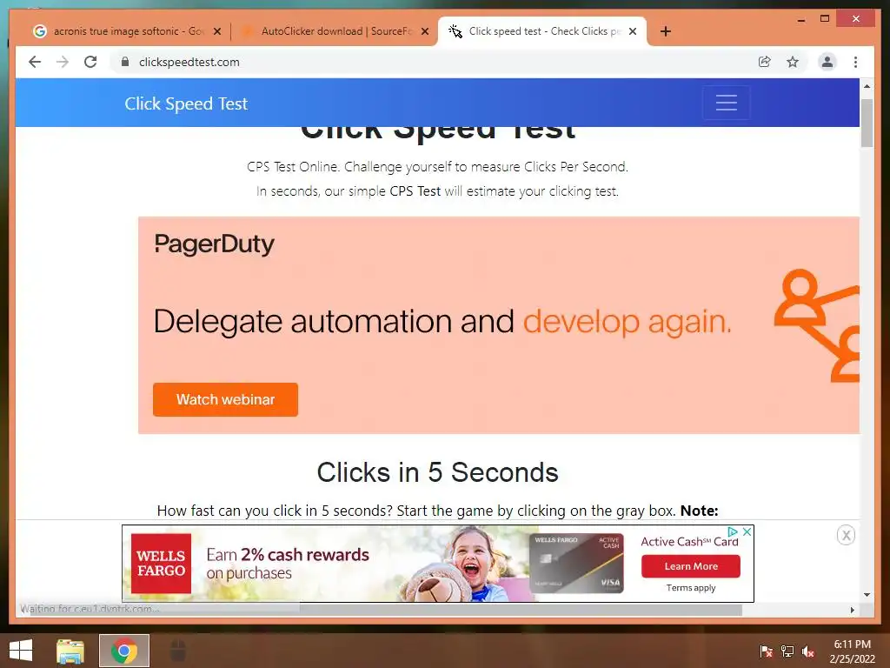Open the mouse app on the taskbar
890x668 pixels.
click(x=177, y=651)
